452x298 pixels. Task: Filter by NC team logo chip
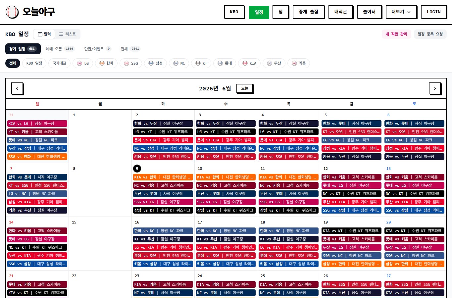pyautogui.click(x=179, y=63)
